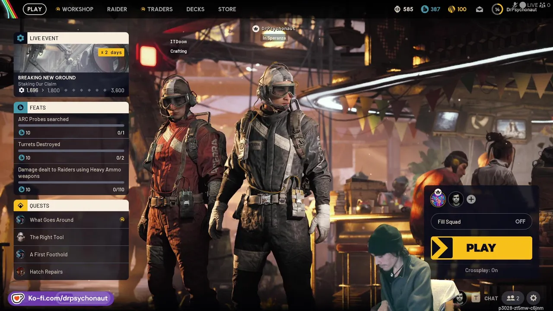Switch to the RAIDER tab
The width and height of the screenshot is (553, 311).
(117, 9)
